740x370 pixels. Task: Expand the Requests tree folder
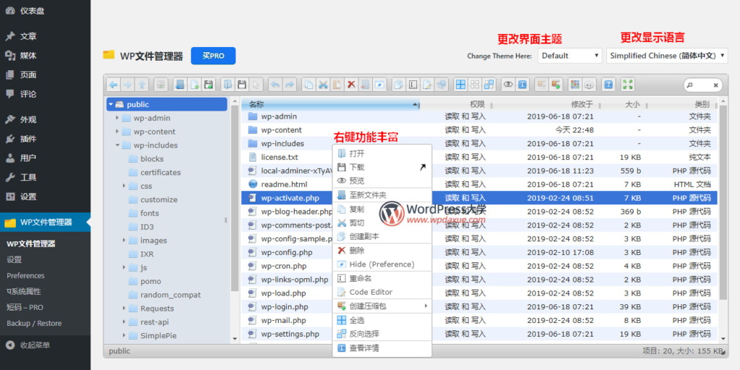point(124,308)
